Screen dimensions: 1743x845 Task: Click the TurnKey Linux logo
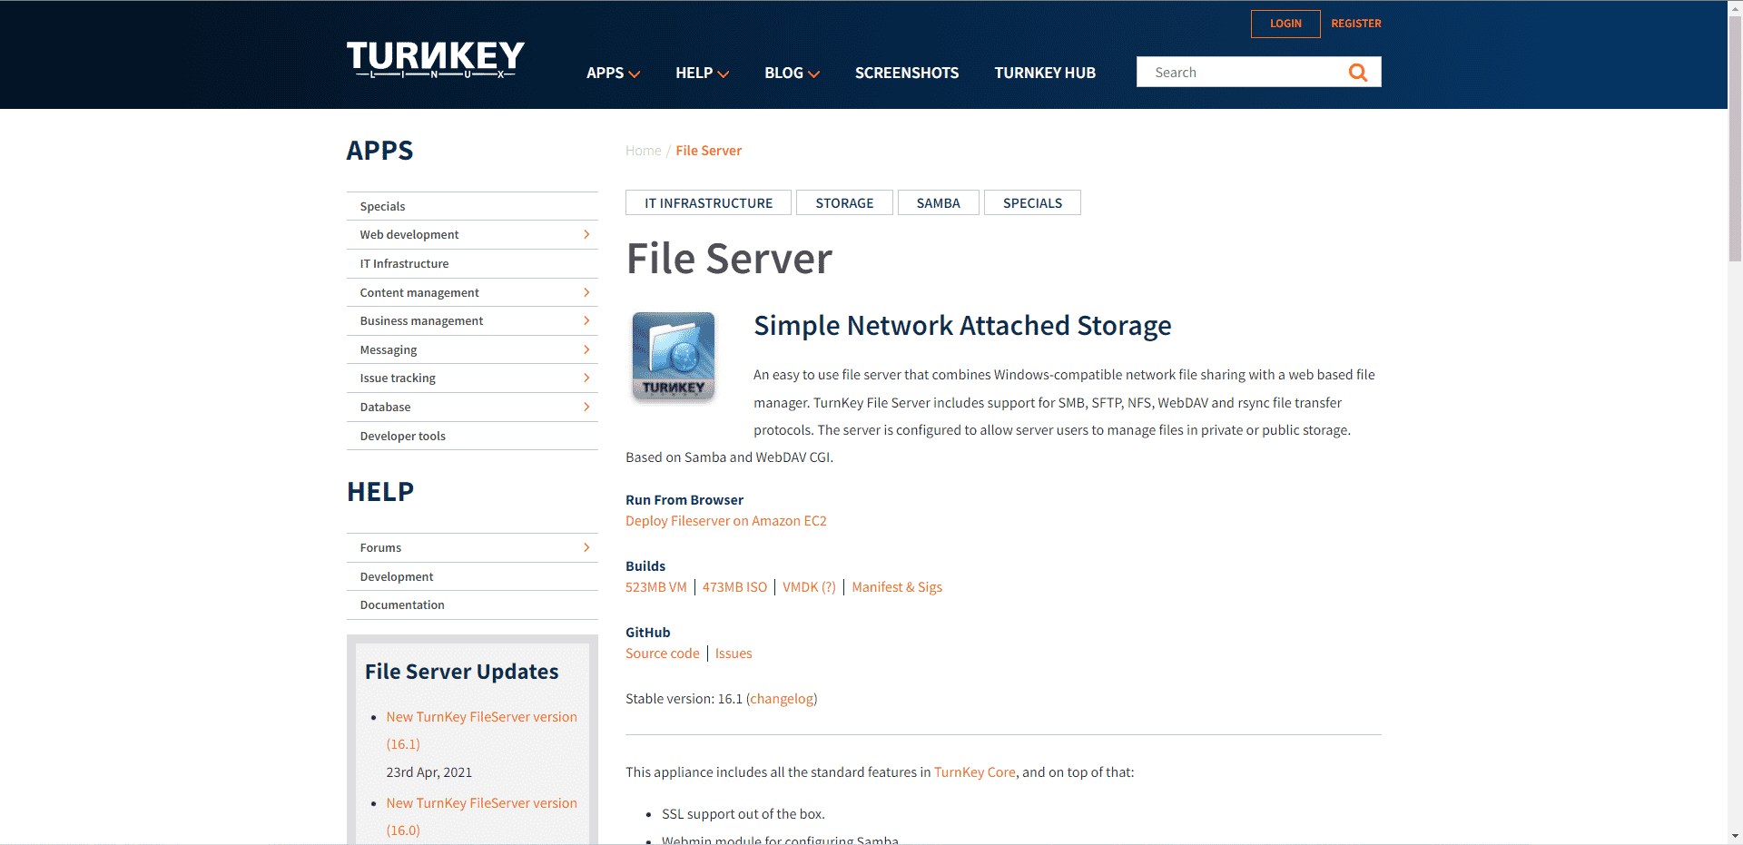(435, 60)
